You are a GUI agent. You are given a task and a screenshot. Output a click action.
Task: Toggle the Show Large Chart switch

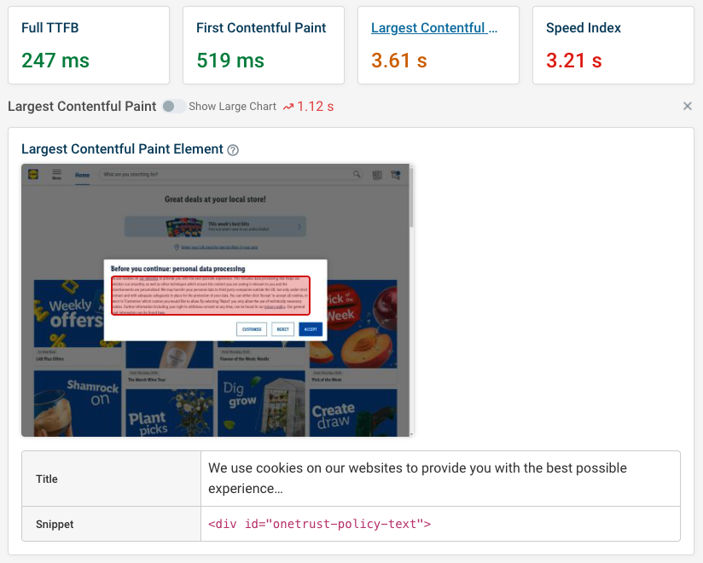pyautogui.click(x=174, y=107)
